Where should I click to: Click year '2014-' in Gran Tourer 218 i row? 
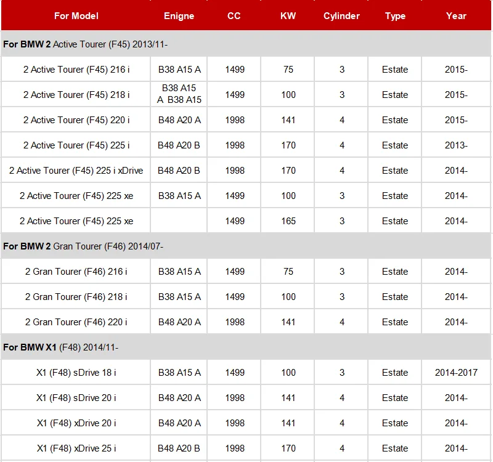click(456, 297)
